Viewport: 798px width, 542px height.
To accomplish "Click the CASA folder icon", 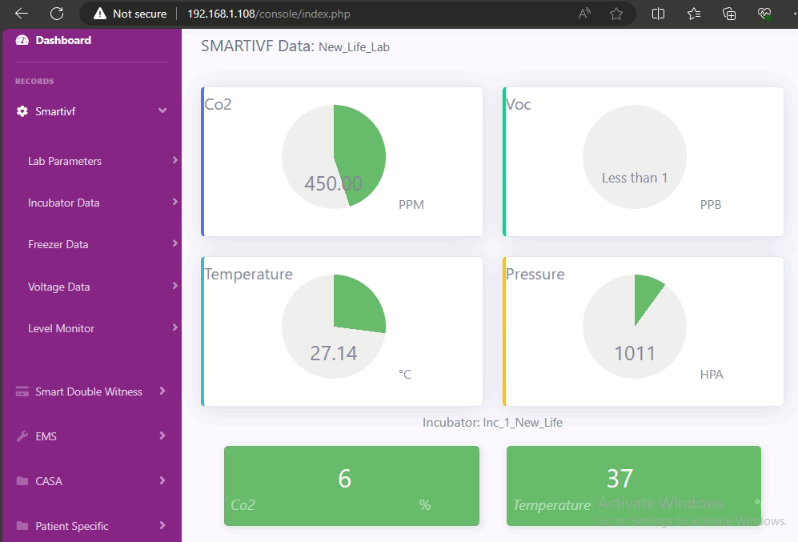I will click(22, 481).
